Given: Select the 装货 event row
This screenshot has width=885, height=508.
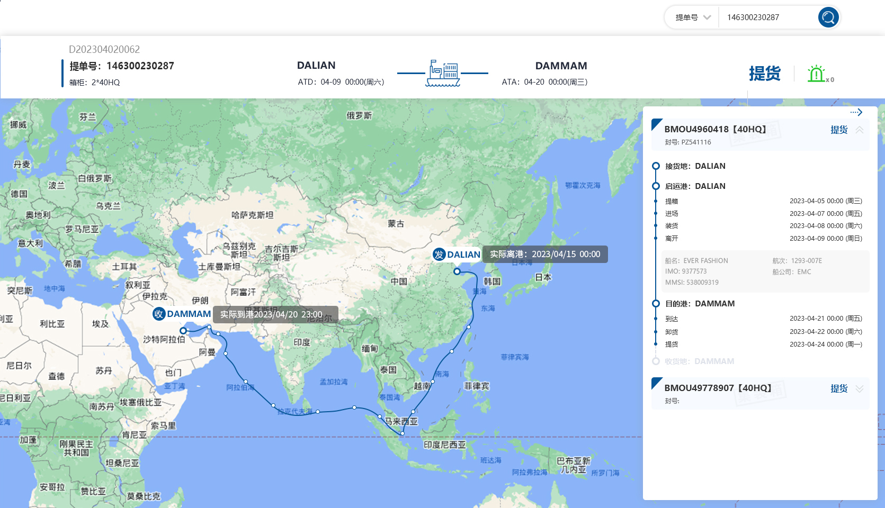Looking at the screenshot, I should point(763,226).
